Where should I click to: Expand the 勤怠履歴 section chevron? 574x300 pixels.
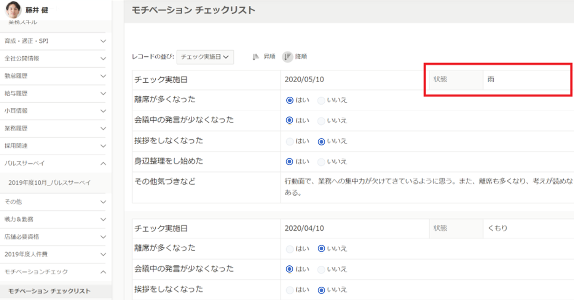[103, 76]
